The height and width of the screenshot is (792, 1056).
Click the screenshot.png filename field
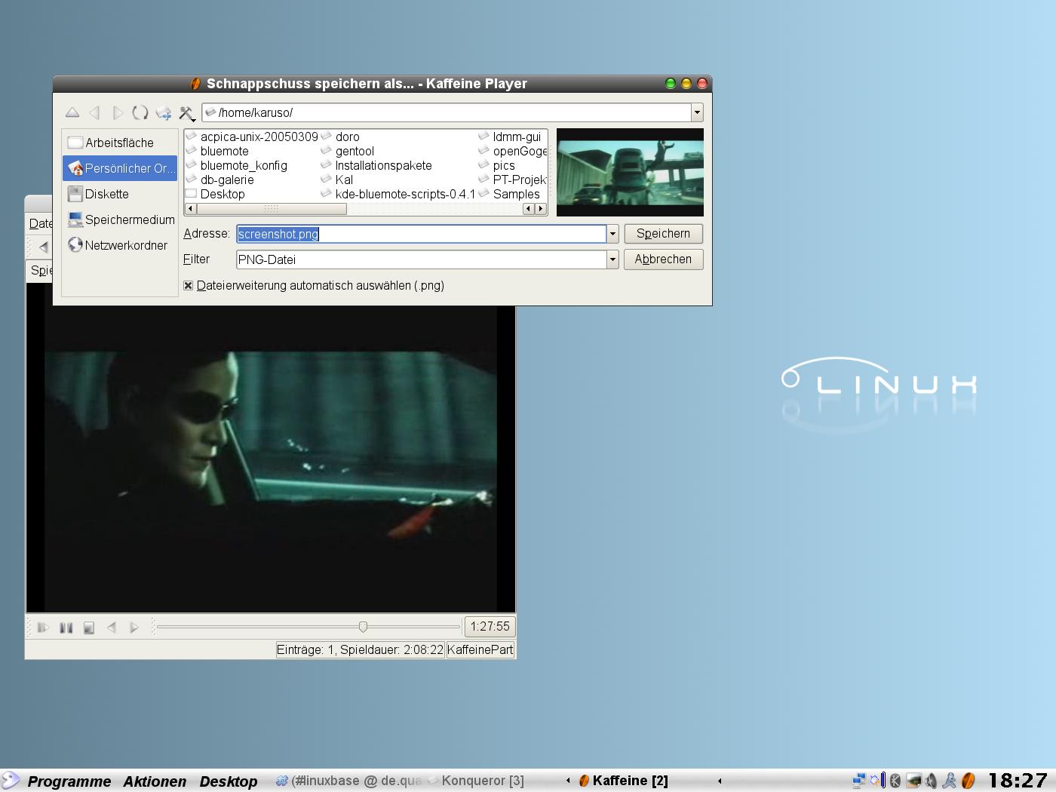click(x=422, y=234)
